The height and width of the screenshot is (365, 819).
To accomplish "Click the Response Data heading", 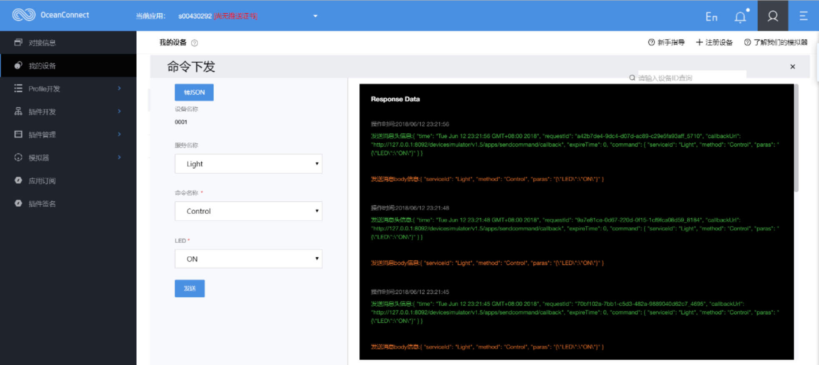I will click(x=395, y=99).
